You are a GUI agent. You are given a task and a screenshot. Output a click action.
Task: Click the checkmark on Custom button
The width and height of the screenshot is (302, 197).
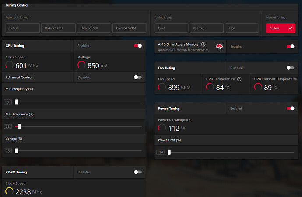click(291, 28)
